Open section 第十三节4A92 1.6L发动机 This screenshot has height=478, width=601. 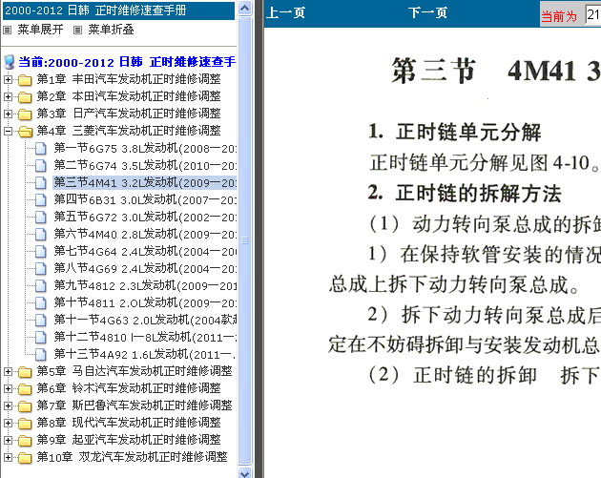145,355
